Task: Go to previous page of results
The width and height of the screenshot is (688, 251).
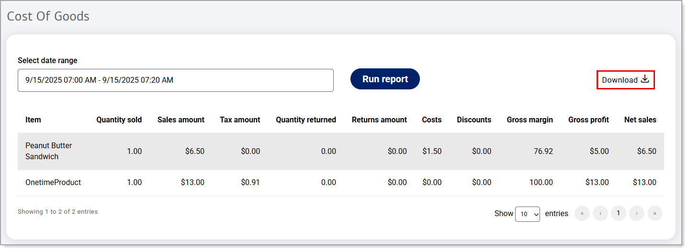Action: click(x=600, y=213)
